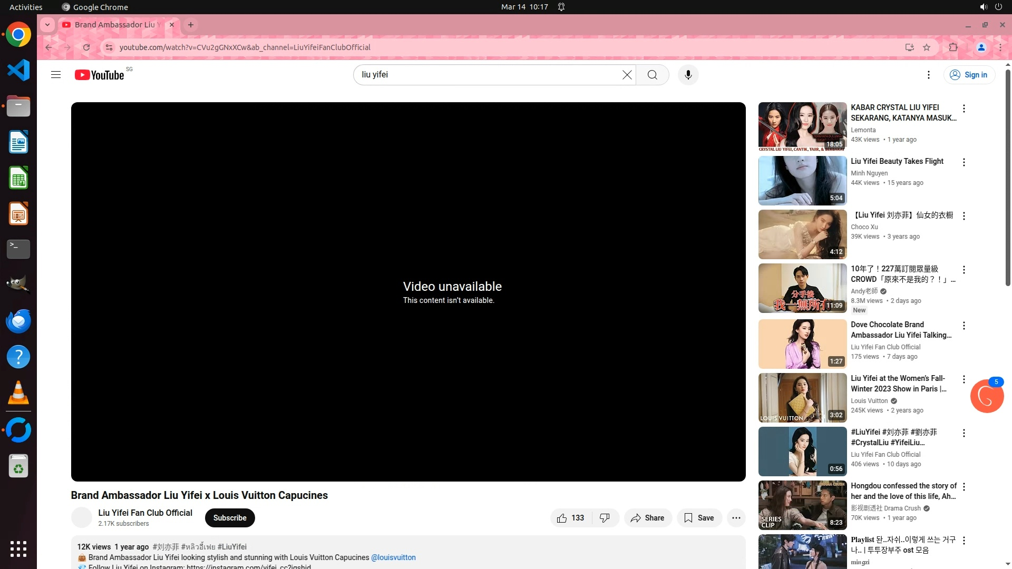Expand the tab search dropdown arrow
Screen dimensions: 1012x569
click(47, 25)
